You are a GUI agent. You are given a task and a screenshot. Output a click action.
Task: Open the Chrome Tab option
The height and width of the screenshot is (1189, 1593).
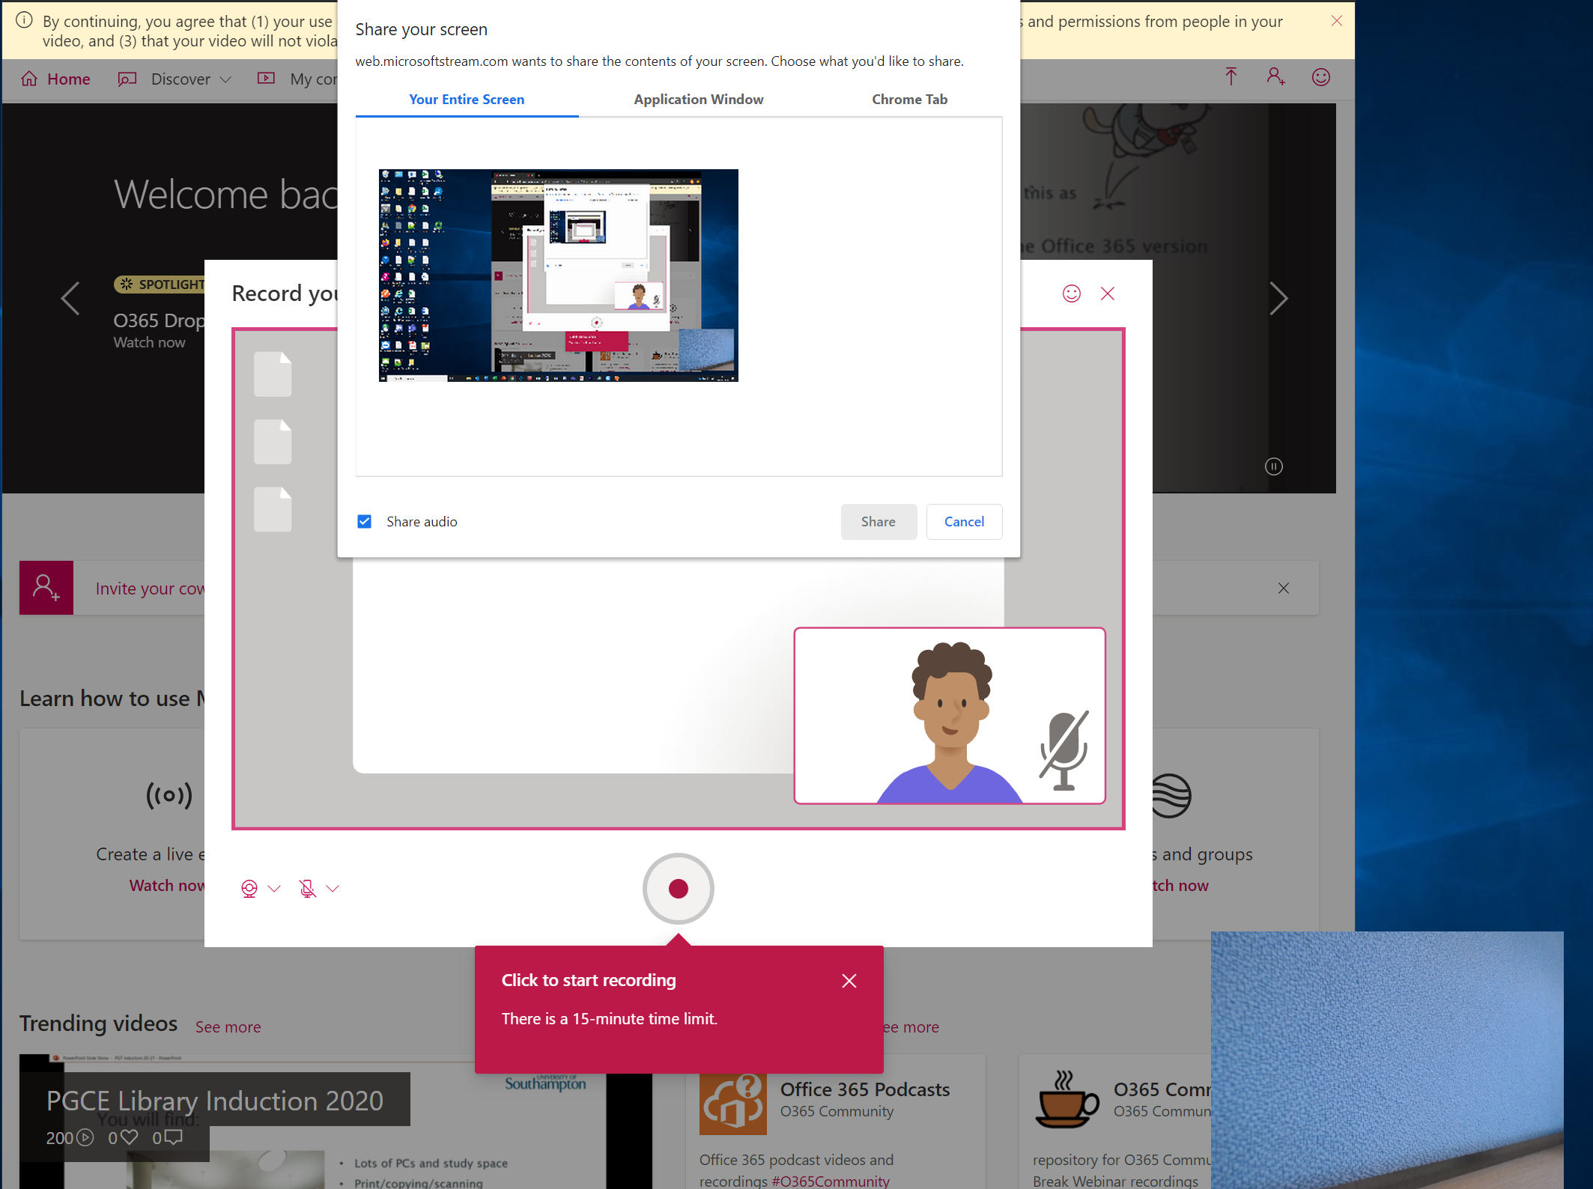(x=909, y=100)
